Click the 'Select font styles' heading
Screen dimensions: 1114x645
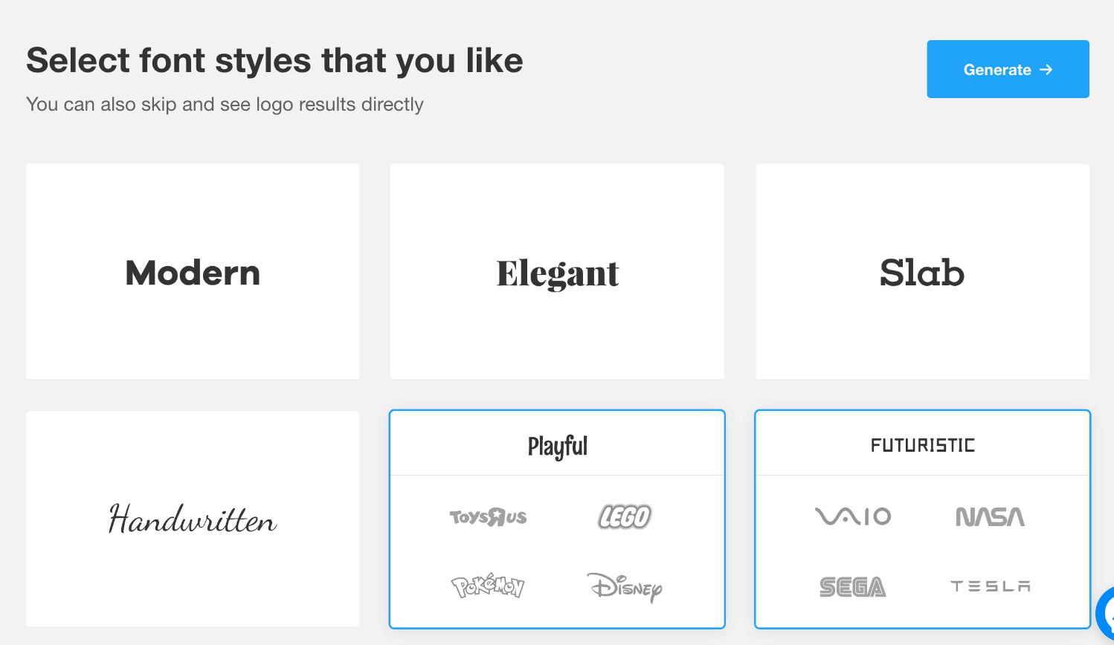[274, 60]
